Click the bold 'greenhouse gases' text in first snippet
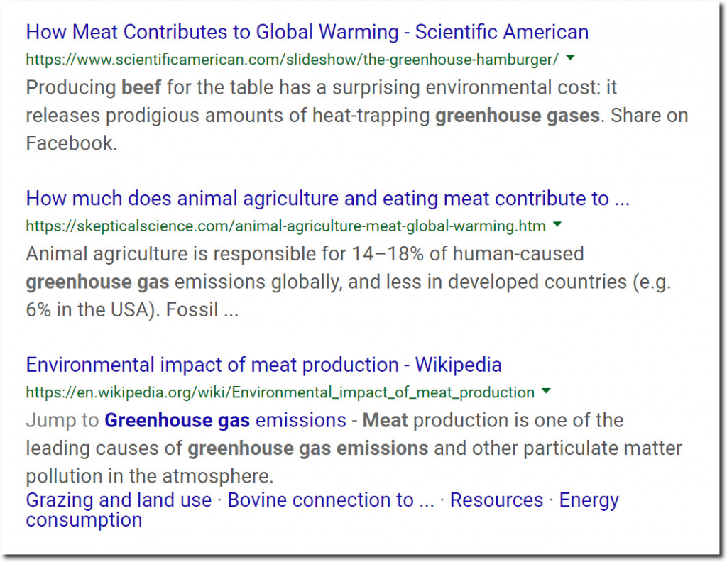Screen dimensions: 727x562 (x=518, y=116)
